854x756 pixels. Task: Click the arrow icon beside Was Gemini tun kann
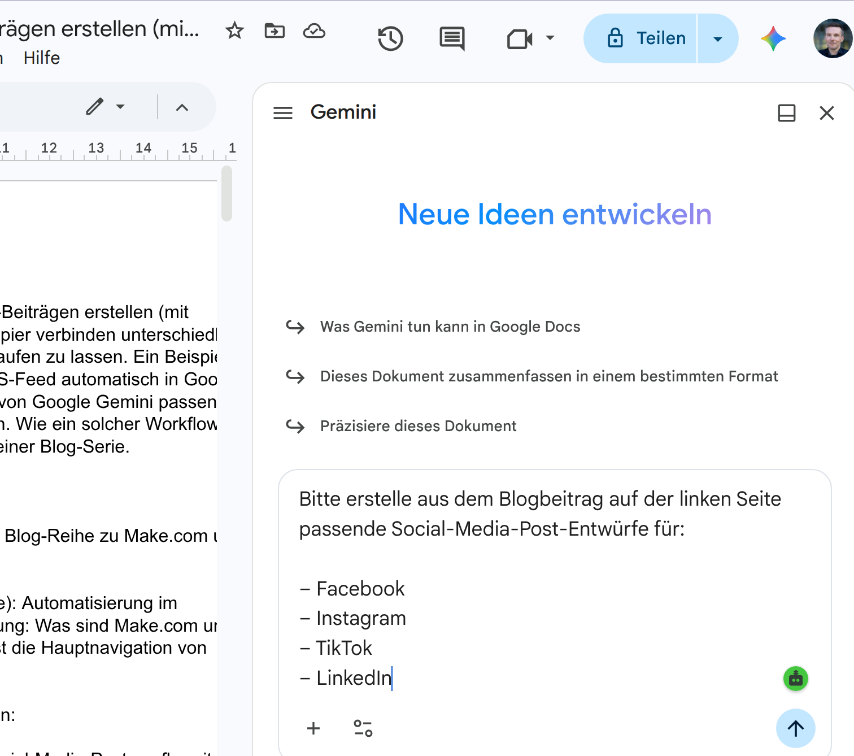coord(295,327)
